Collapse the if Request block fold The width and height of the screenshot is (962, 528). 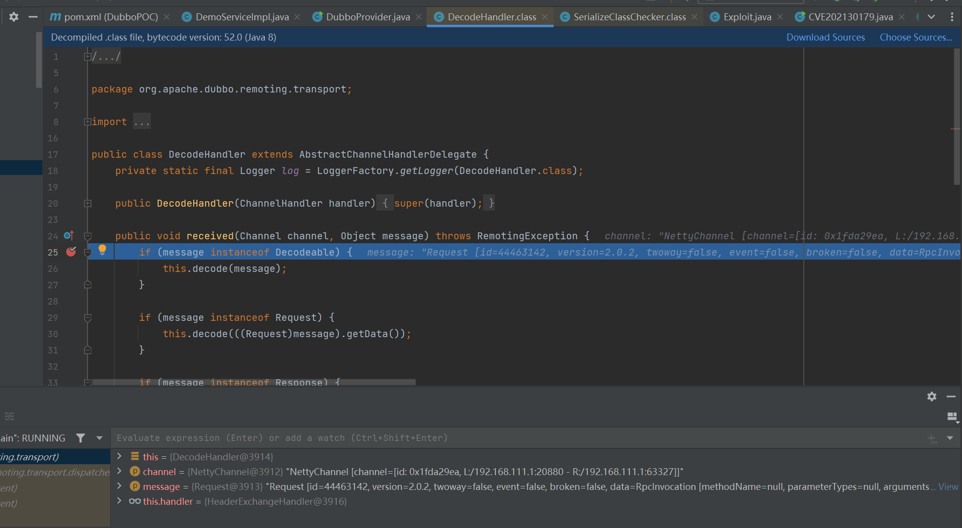point(87,317)
